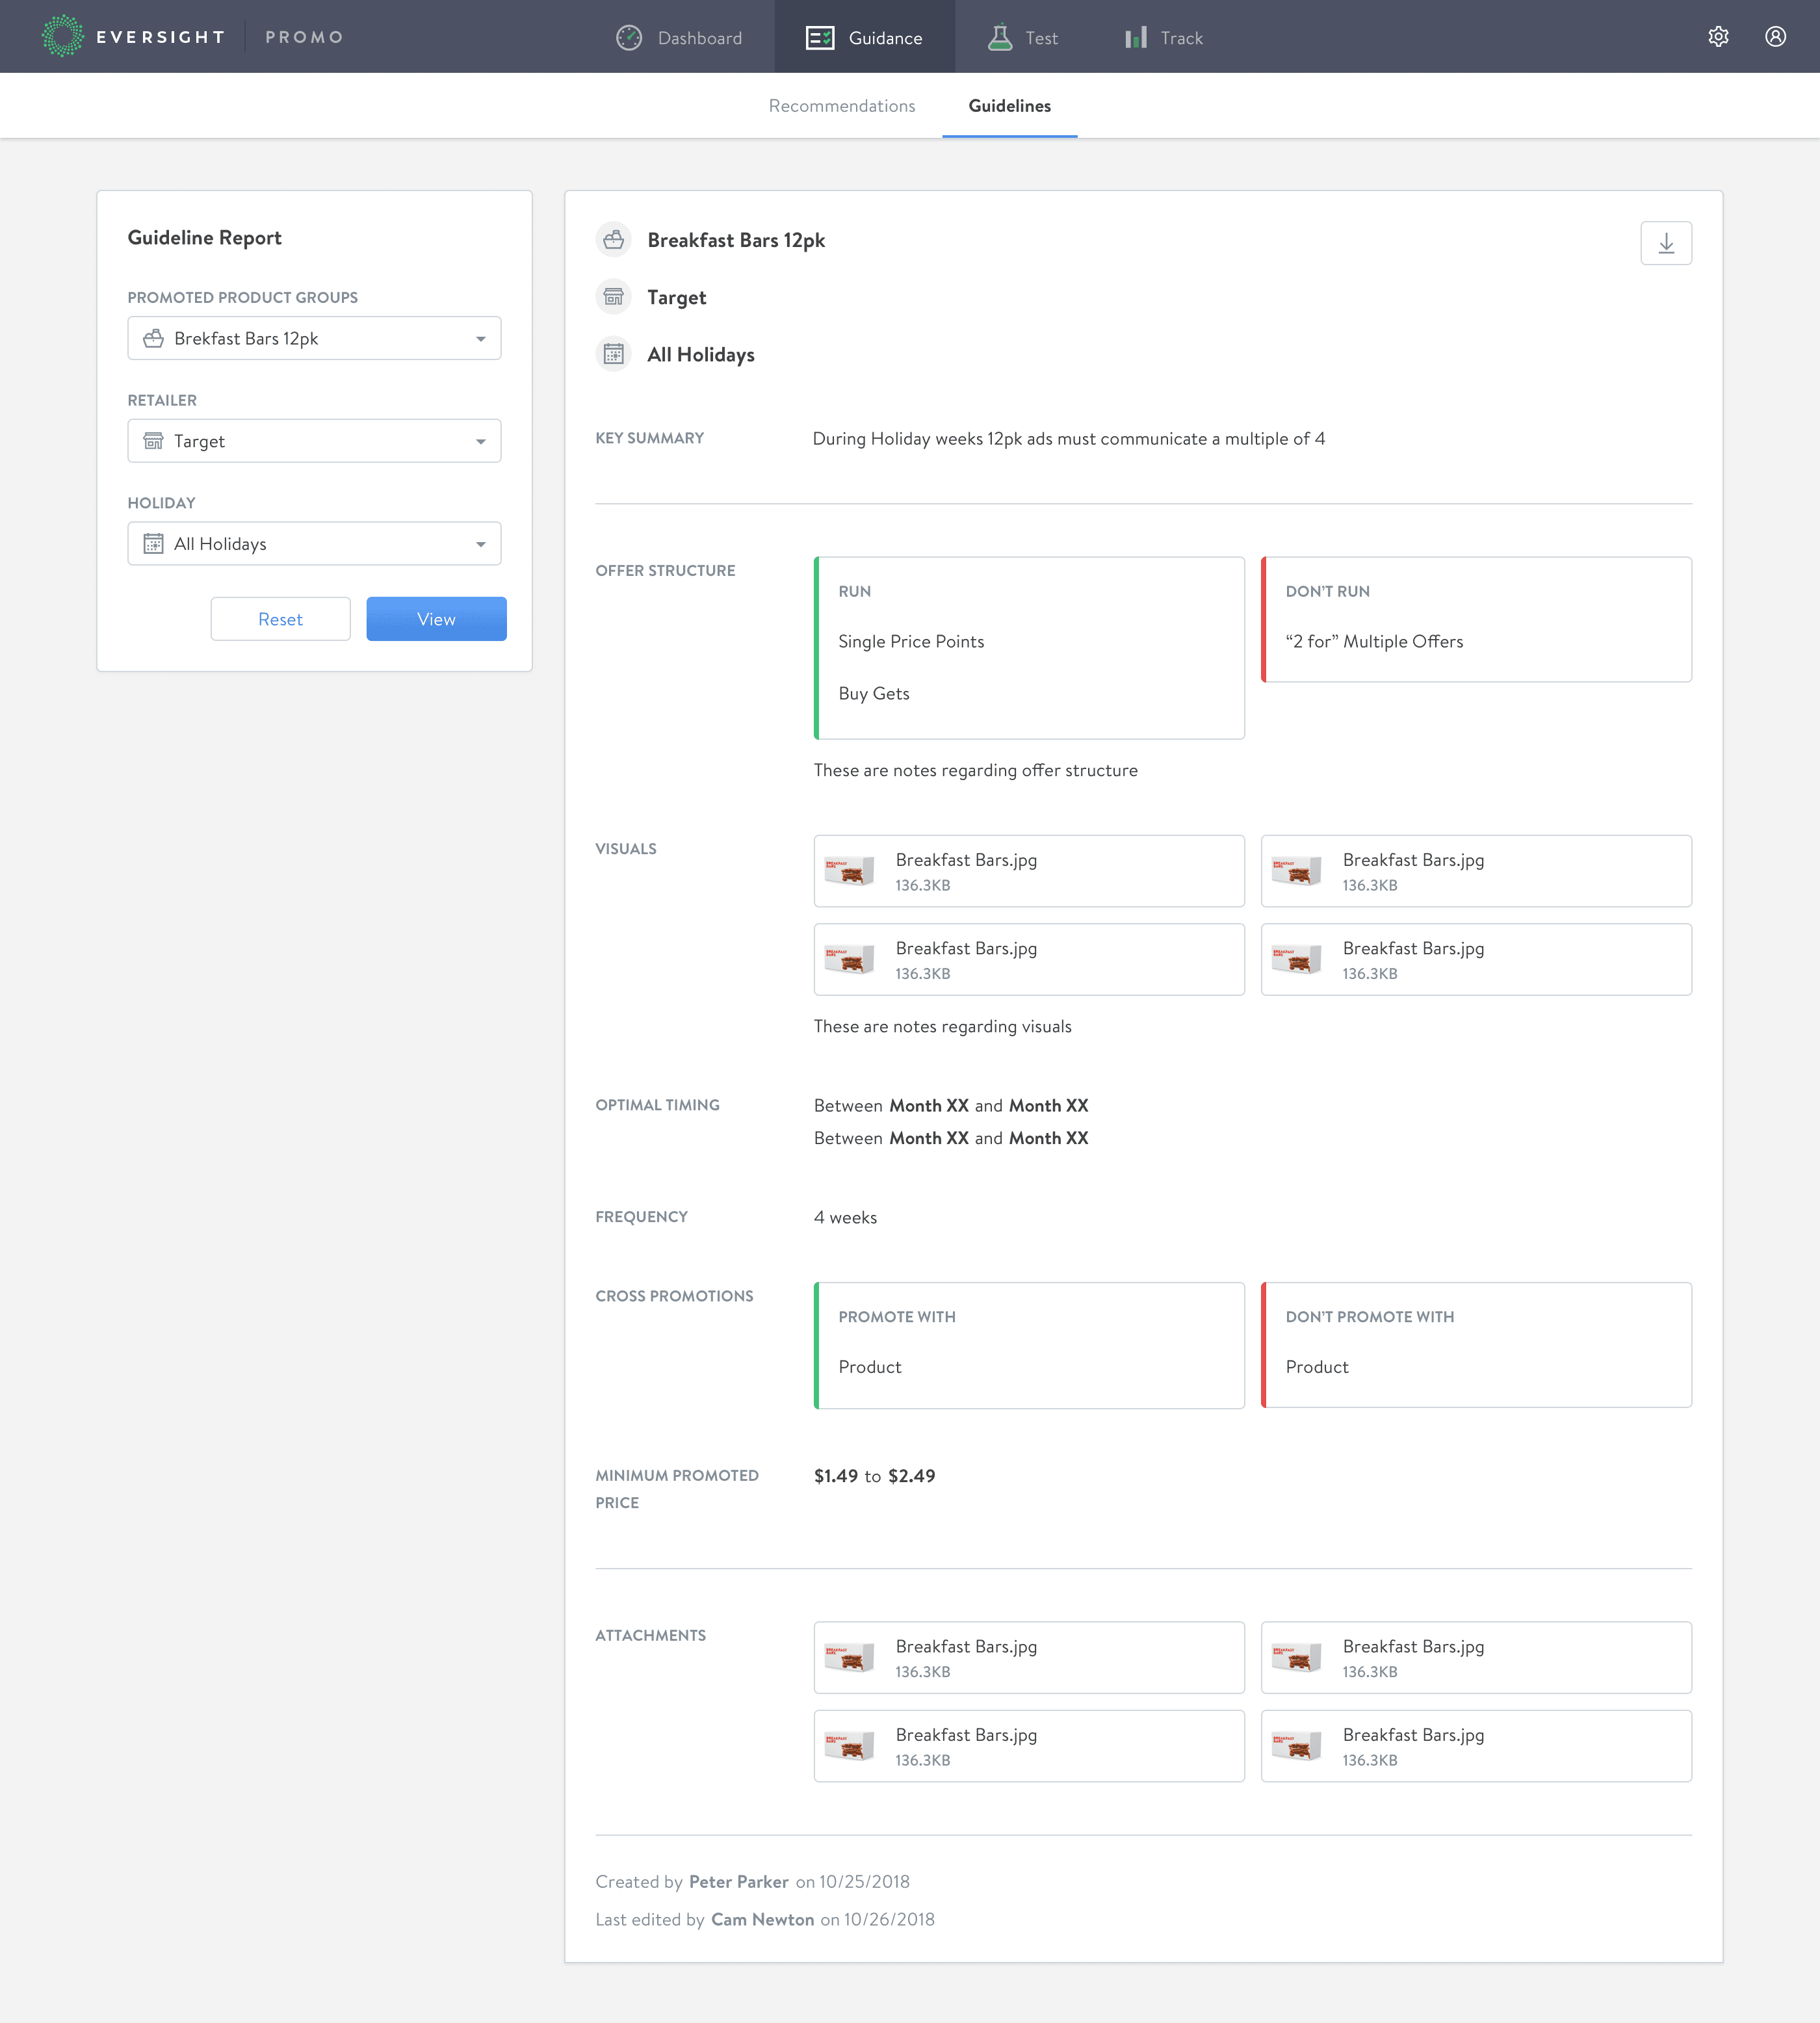Click the visuals notes text
Screen dimensions: 1820x2023
coord(942,1026)
